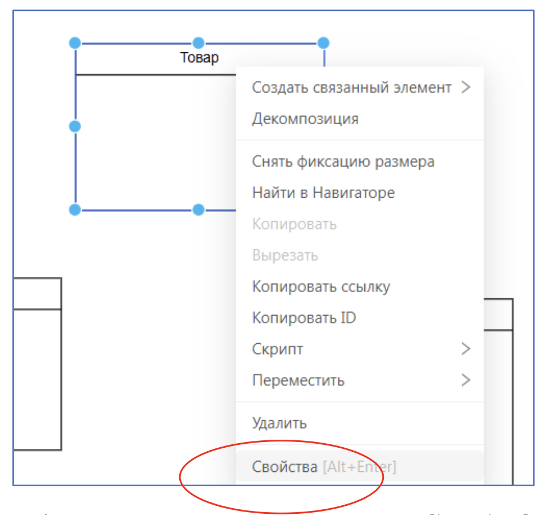This screenshot has height=515, width=547.
Task: Click the middle-left selection handle
Action: coord(75,126)
